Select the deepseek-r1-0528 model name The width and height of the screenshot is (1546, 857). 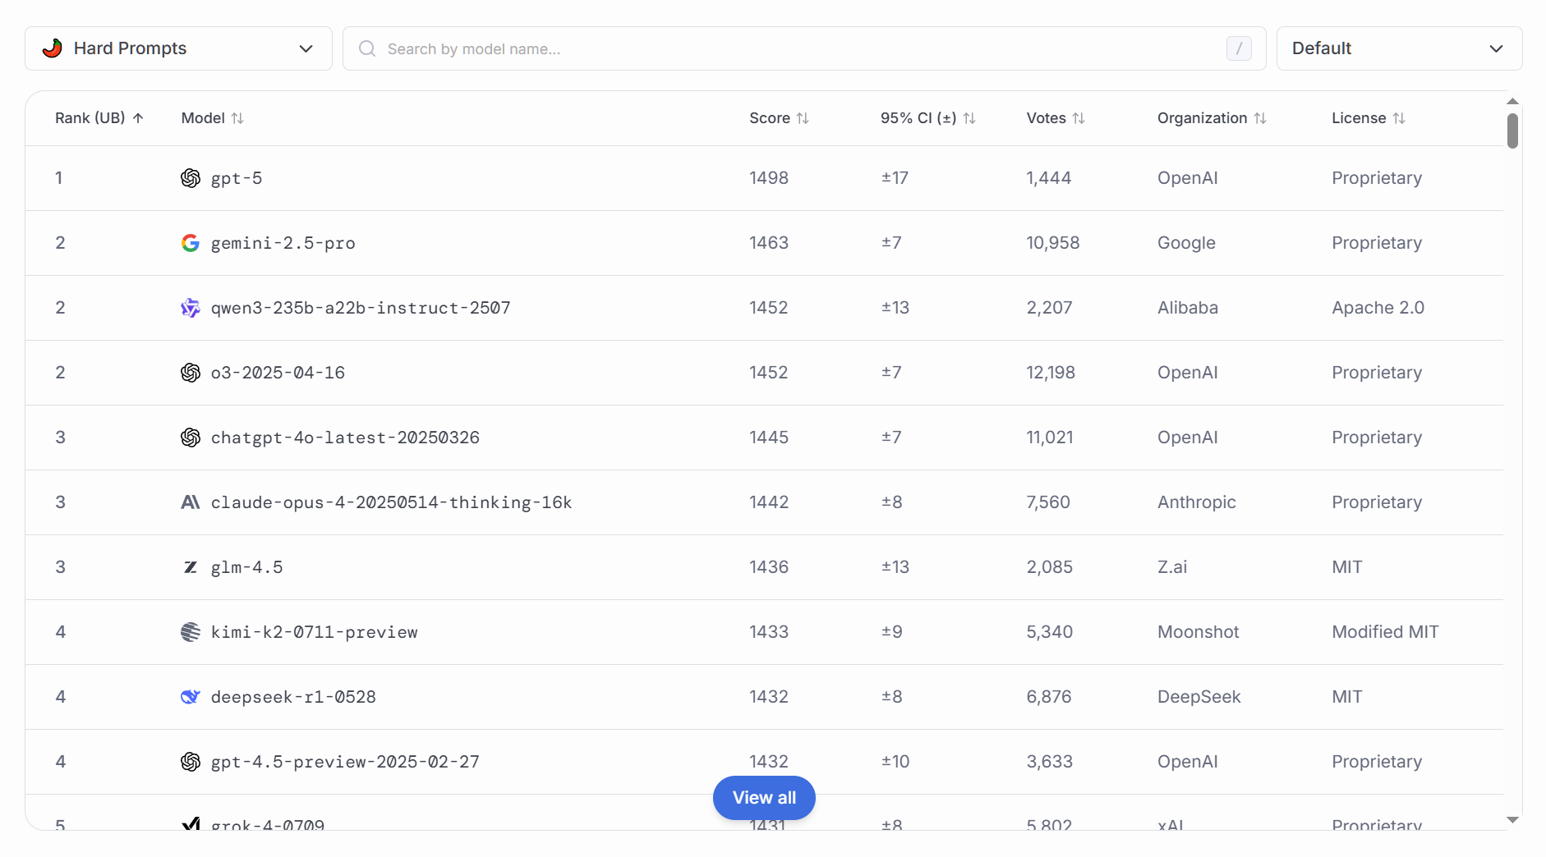[x=293, y=697]
